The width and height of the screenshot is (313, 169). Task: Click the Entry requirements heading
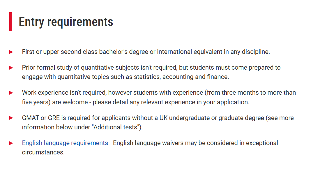click(66, 22)
